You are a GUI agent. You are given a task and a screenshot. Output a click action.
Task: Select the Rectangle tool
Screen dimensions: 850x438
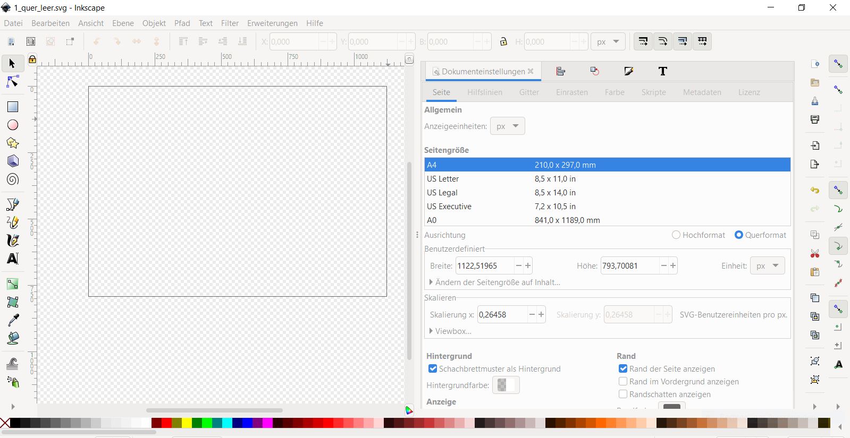(13, 107)
